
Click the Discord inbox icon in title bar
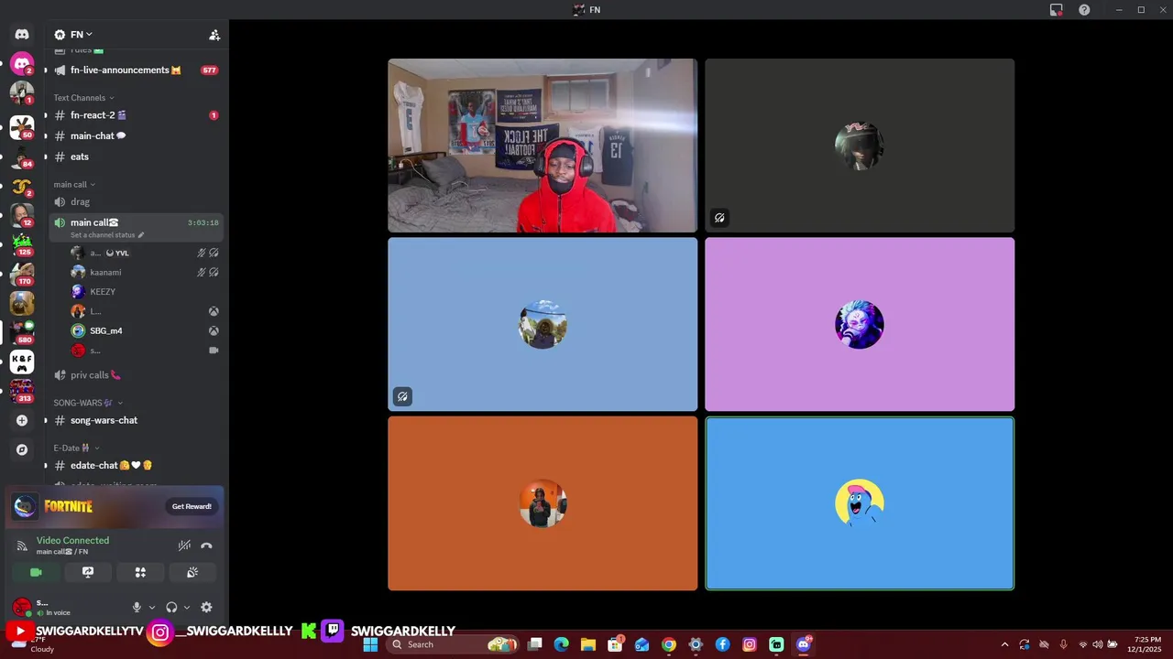pos(1057,10)
